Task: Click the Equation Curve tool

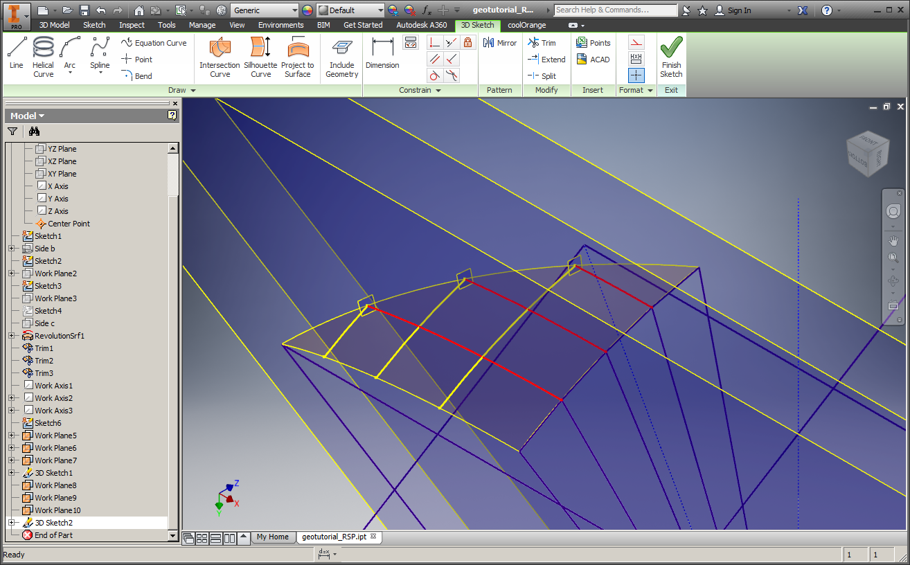Action: [x=154, y=43]
